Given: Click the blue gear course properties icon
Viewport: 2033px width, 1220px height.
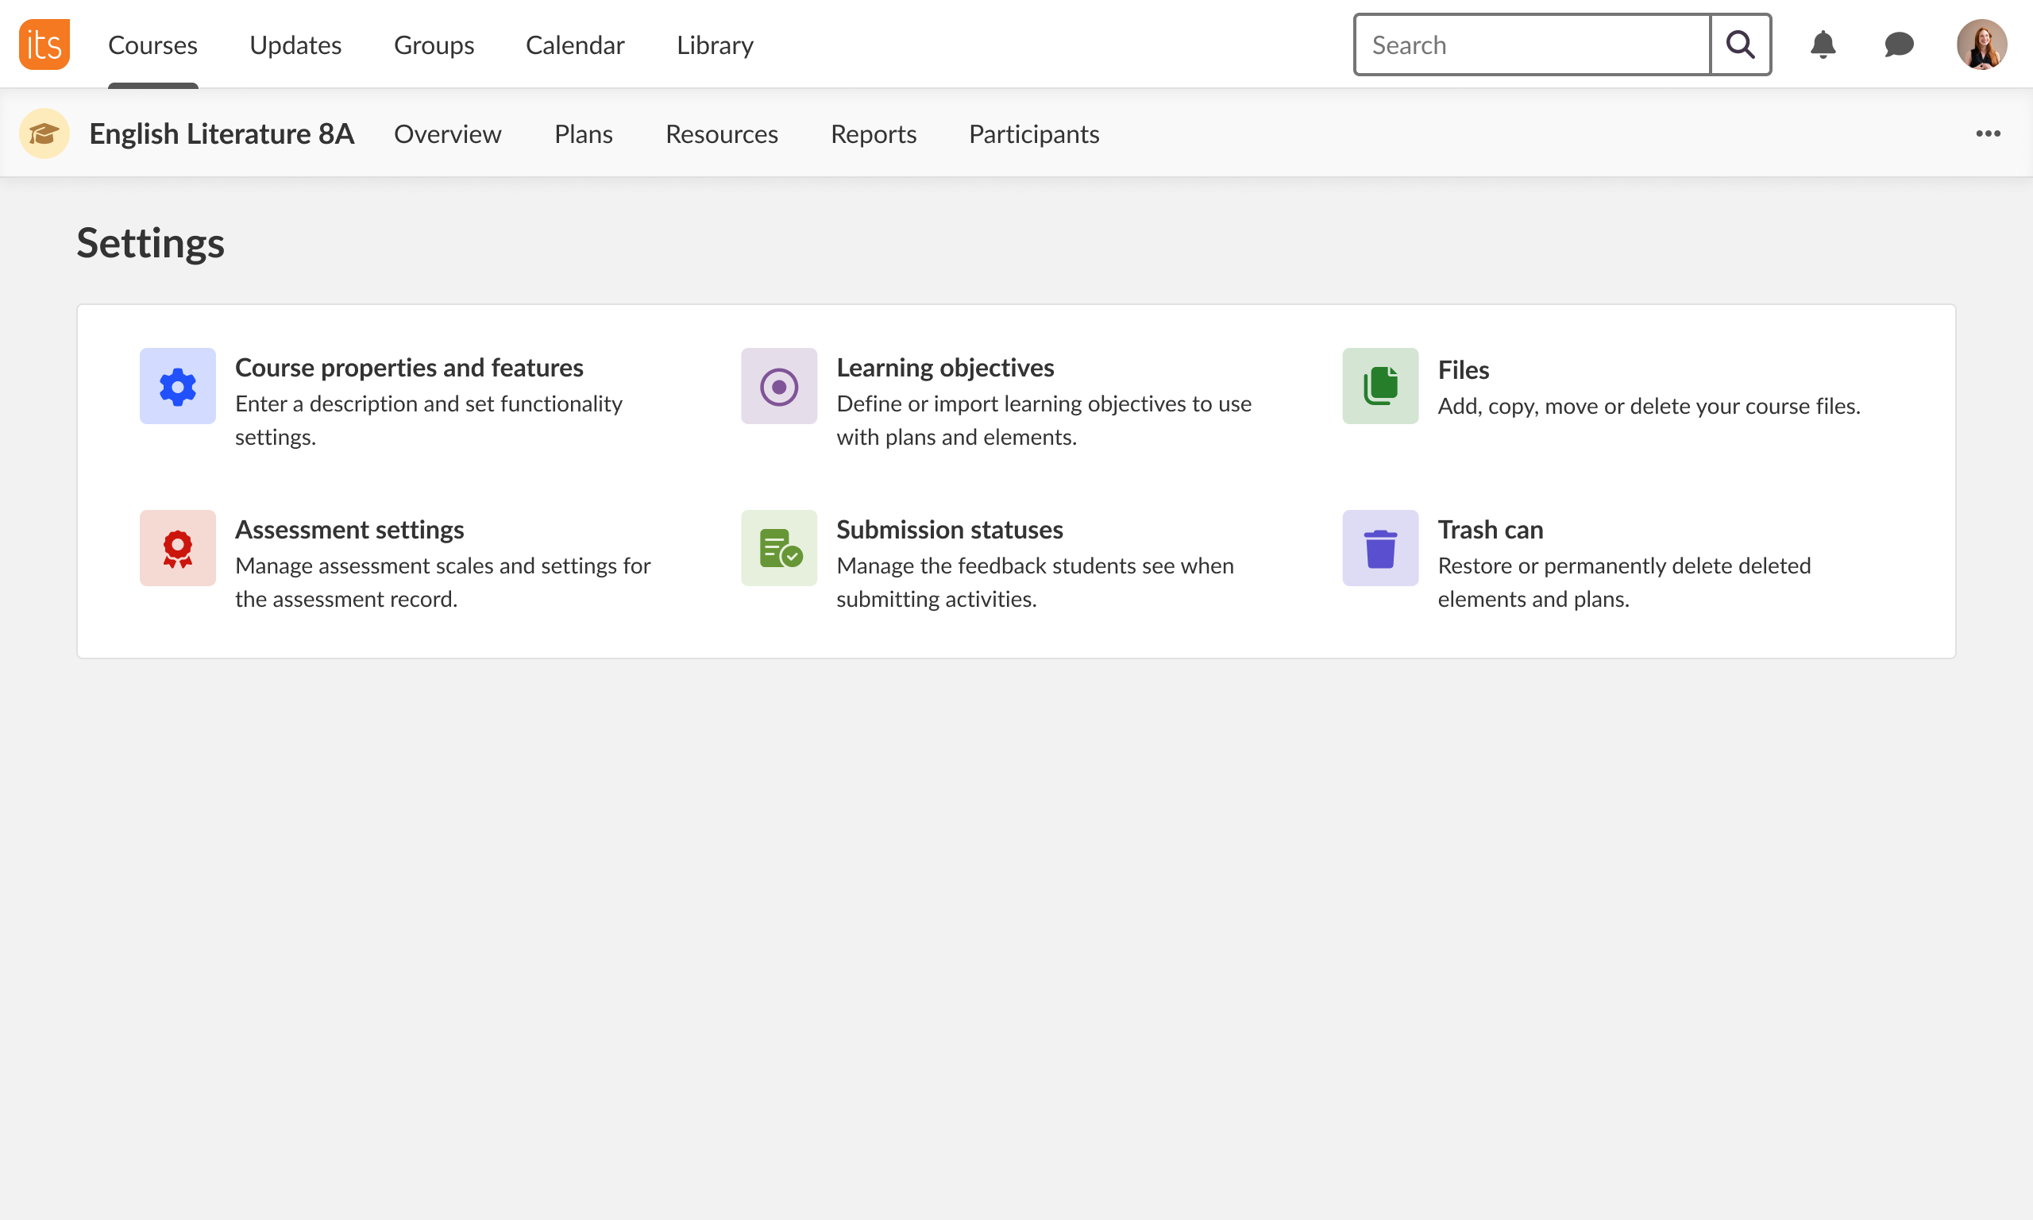Looking at the screenshot, I should 178,386.
